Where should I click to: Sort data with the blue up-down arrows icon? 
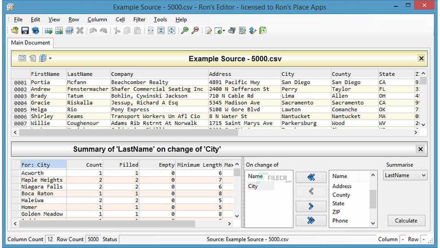click(x=252, y=30)
